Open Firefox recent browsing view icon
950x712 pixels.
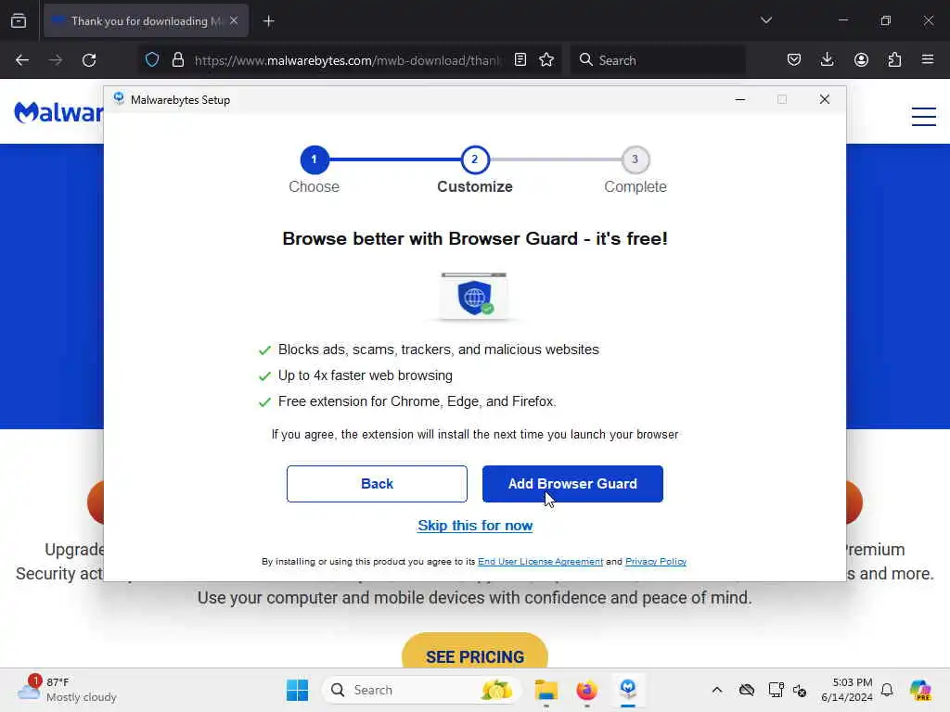click(19, 20)
